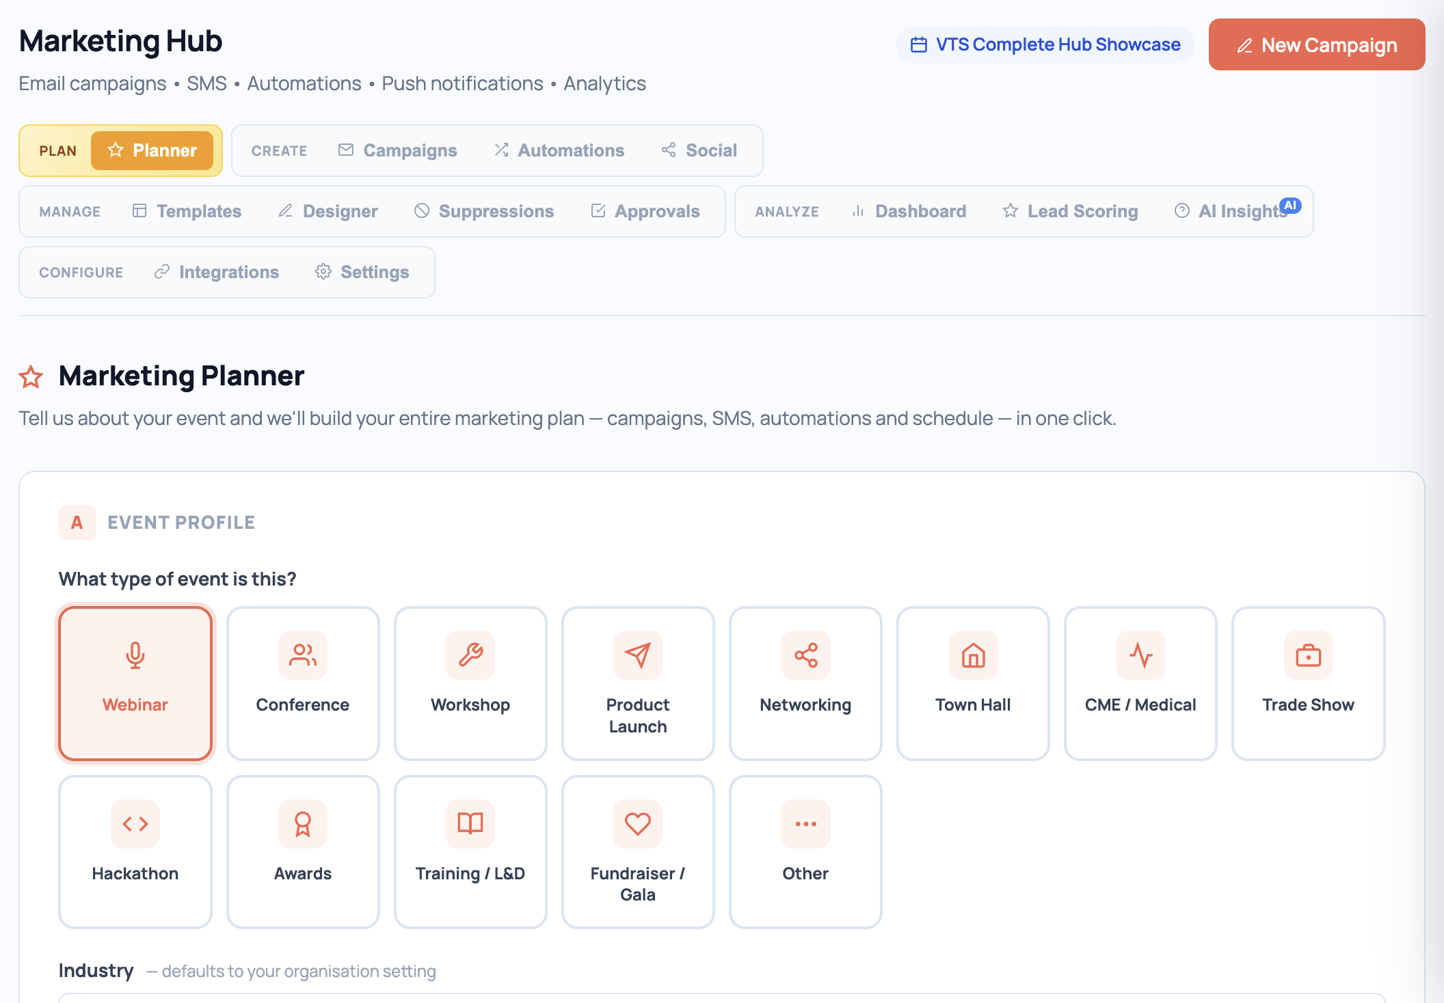Viewport: 1444px width, 1003px height.
Task: Click the share icon next to Social
Action: click(x=669, y=150)
